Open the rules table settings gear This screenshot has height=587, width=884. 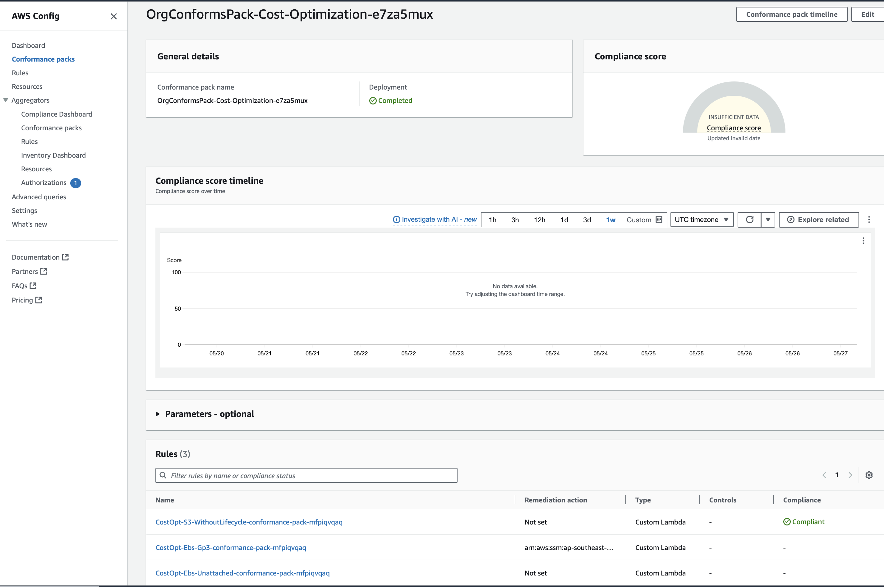(869, 475)
